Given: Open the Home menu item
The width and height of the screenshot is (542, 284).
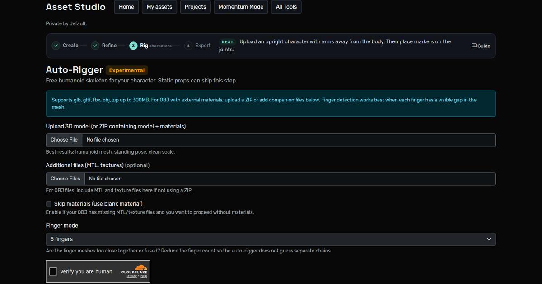Looking at the screenshot, I should (126, 7).
